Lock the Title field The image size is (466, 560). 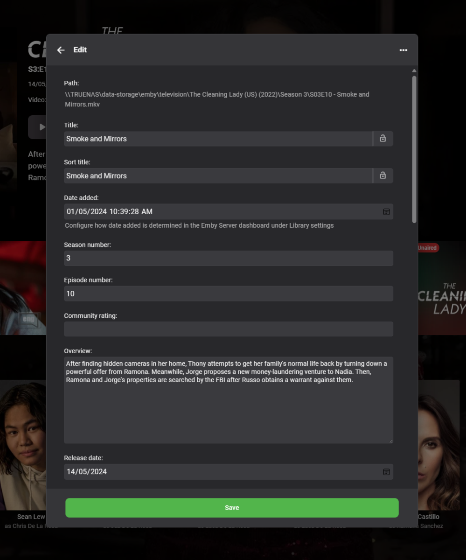(383, 138)
